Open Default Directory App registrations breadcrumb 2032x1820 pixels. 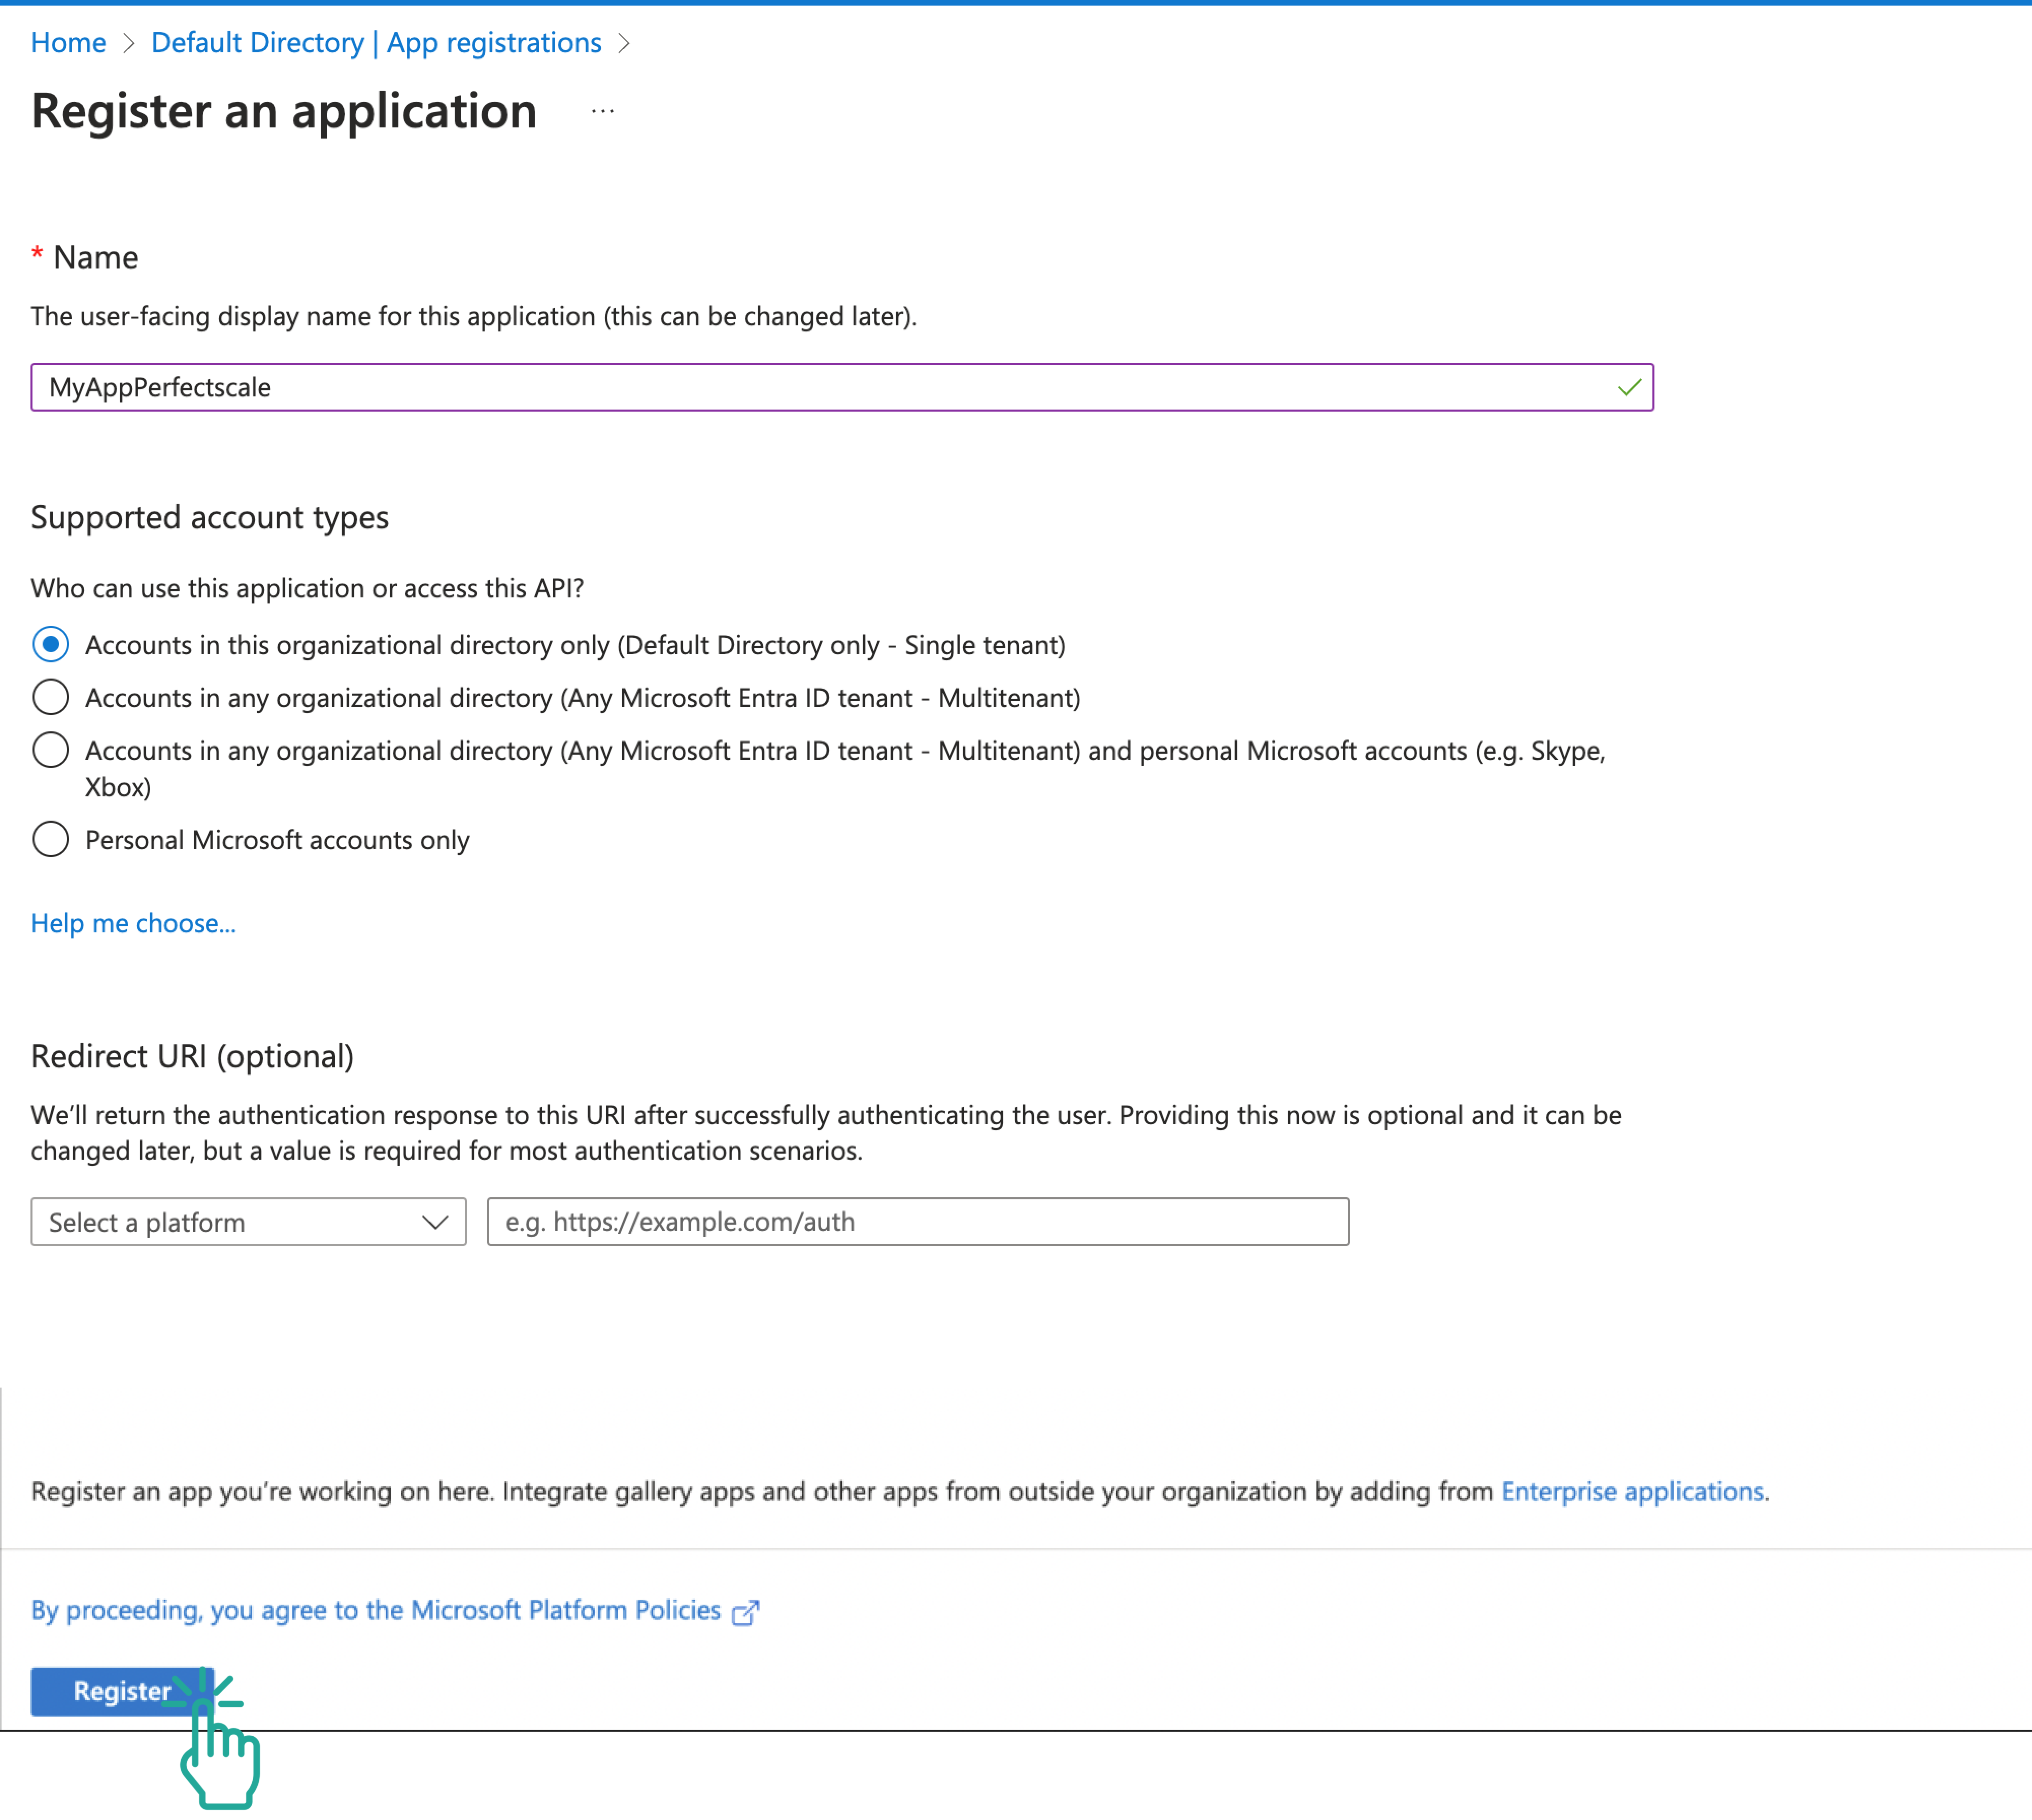point(376,43)
